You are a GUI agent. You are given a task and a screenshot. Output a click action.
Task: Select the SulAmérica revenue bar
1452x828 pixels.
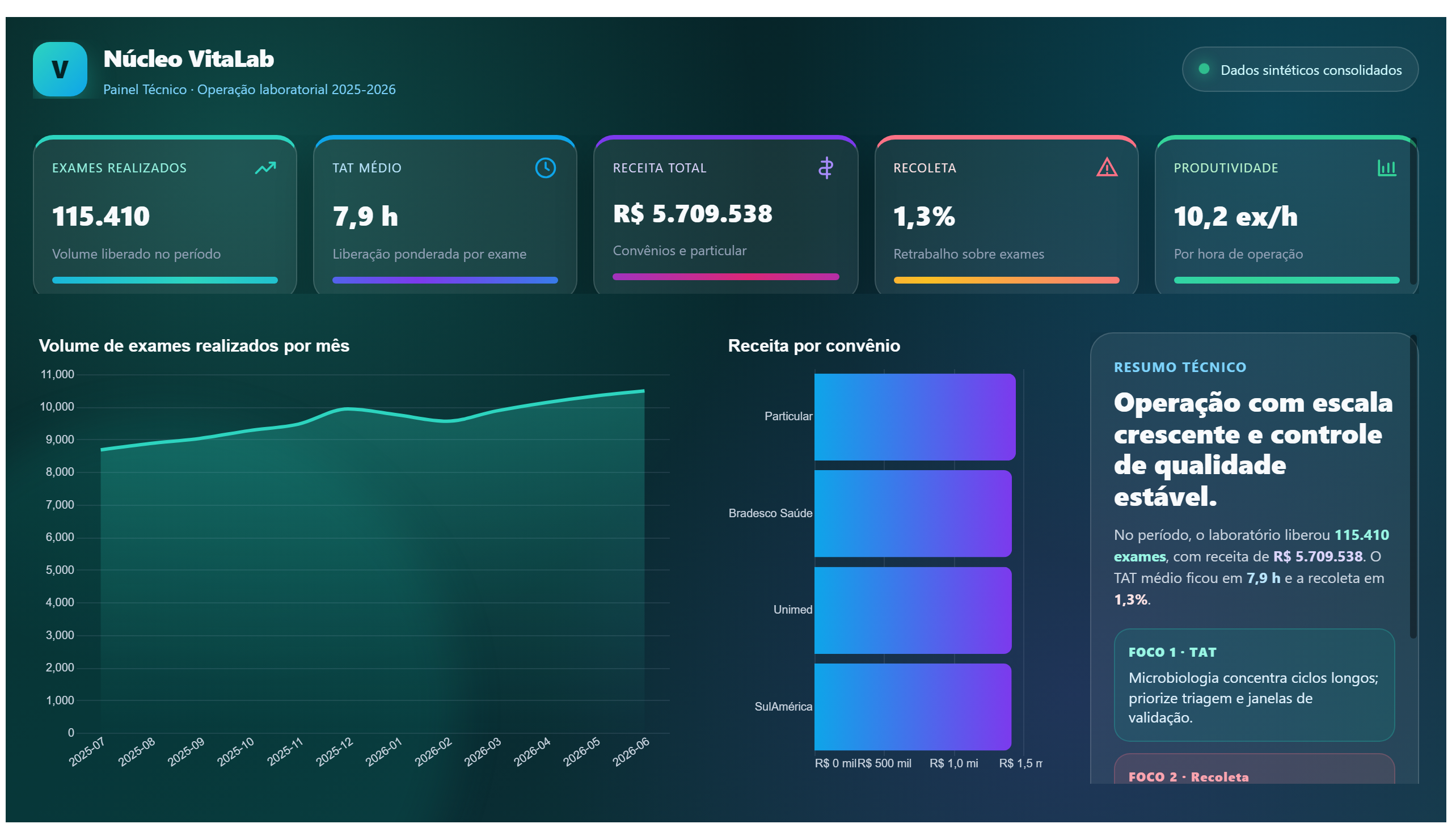(912, 707)
